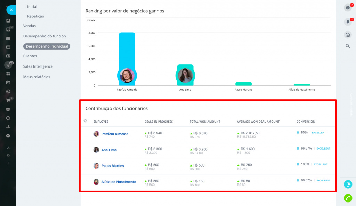Open help question-mark icon with badge 11
356x206 pixels.
coord(348,8)
